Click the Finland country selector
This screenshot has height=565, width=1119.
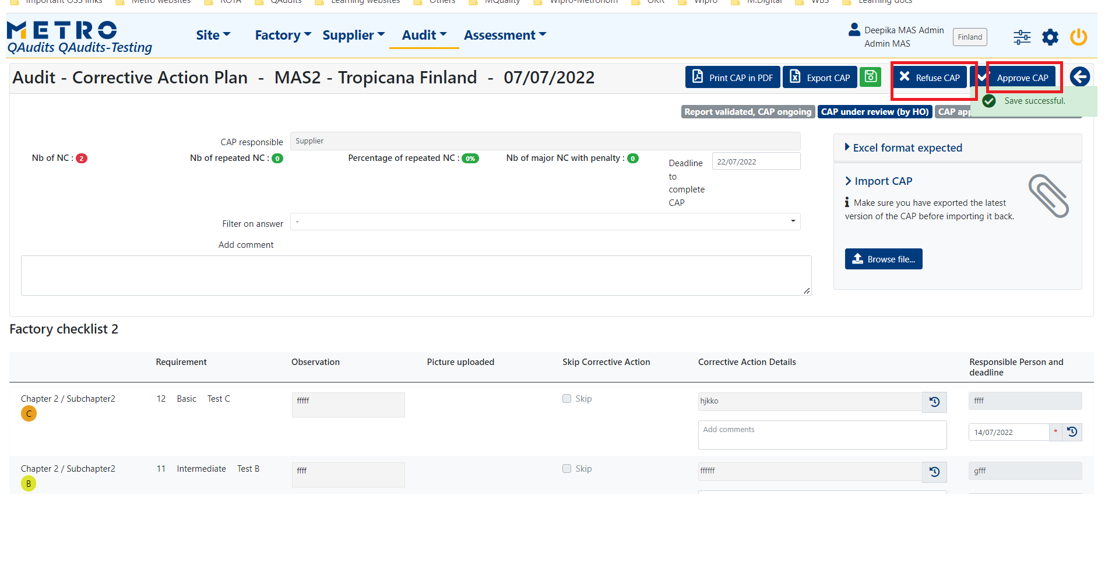tap(970, 37)
